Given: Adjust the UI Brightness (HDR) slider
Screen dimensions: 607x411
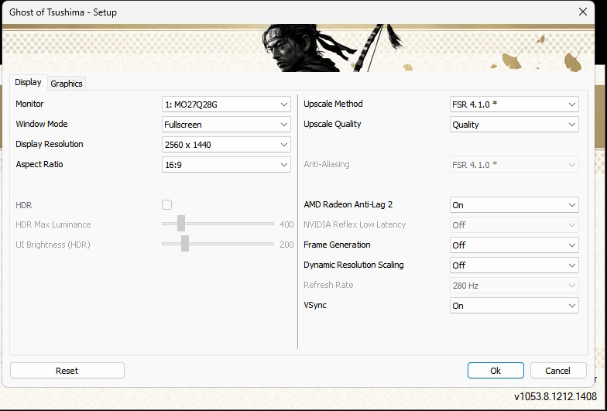Looking at the screenshot, I should pyautogui.click(x=185, y=244).
